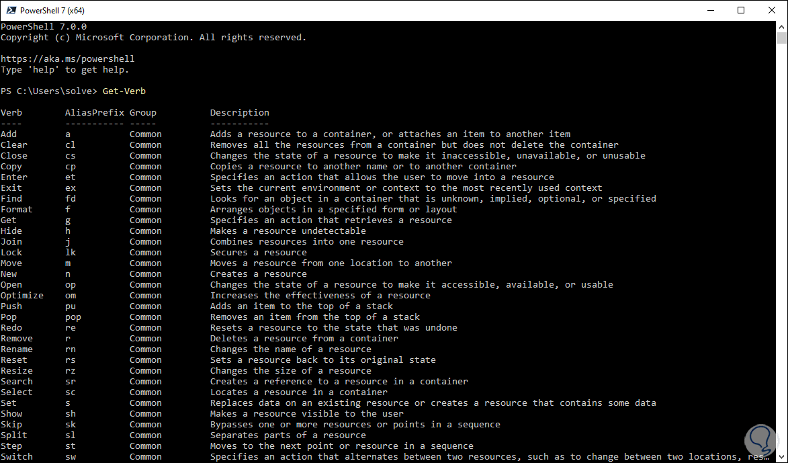Click "Type 'help' to get help" line

pyautogui.click(x=65, y=70)
